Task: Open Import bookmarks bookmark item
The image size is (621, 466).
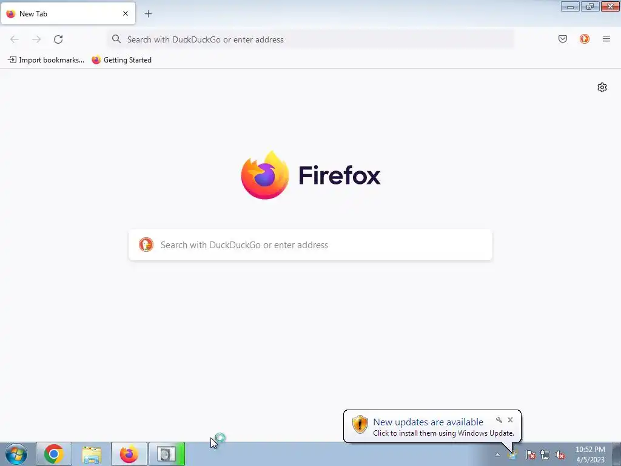Action: coord(46,60)
